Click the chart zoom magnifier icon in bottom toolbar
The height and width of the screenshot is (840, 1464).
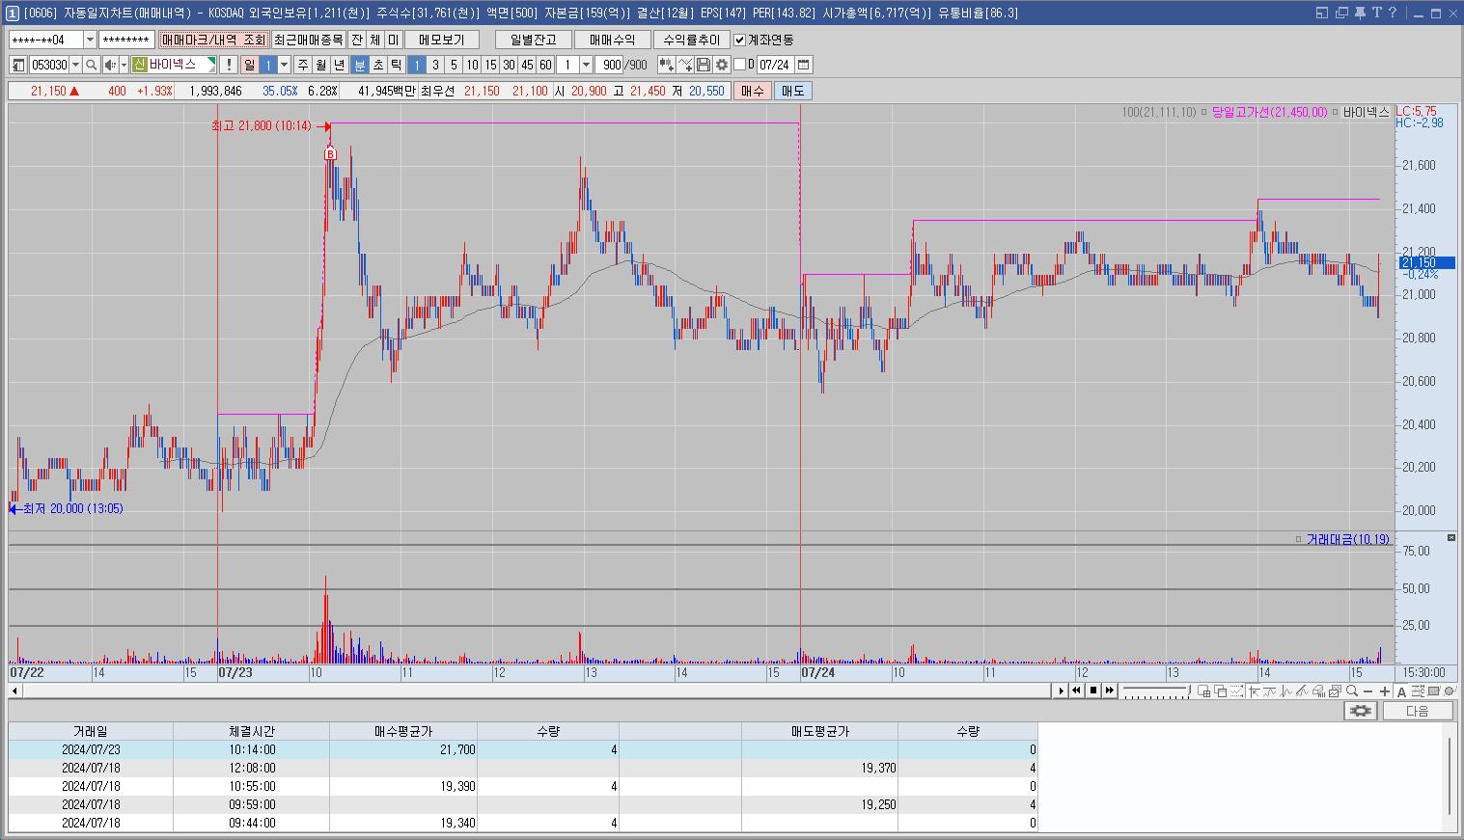[x=1352, y=691]
